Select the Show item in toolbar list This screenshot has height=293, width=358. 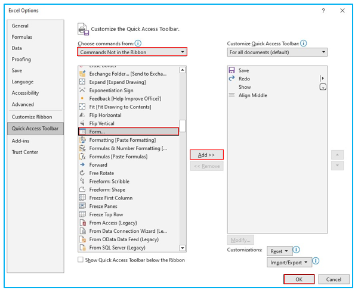[277, 87]
